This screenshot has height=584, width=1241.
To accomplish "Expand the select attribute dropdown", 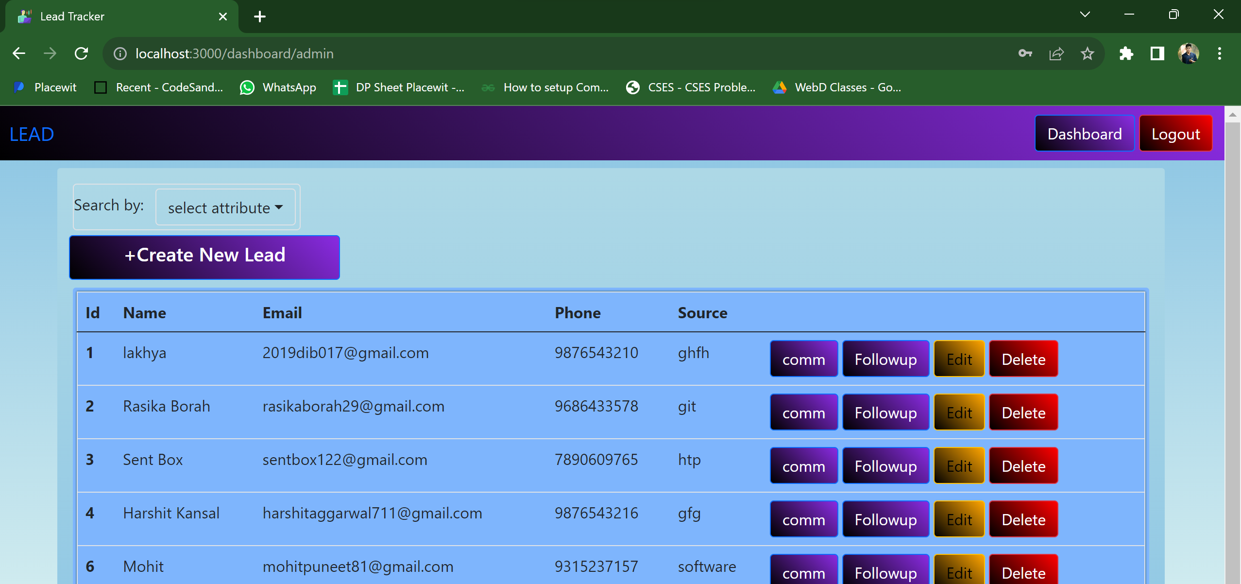I will point(225,207).
